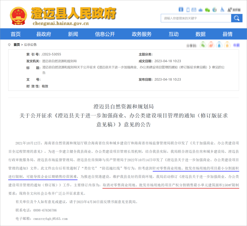Open the 信息公开 navigation menu item
The height and width of the screenshot is (226, 247).
point(105,34)
